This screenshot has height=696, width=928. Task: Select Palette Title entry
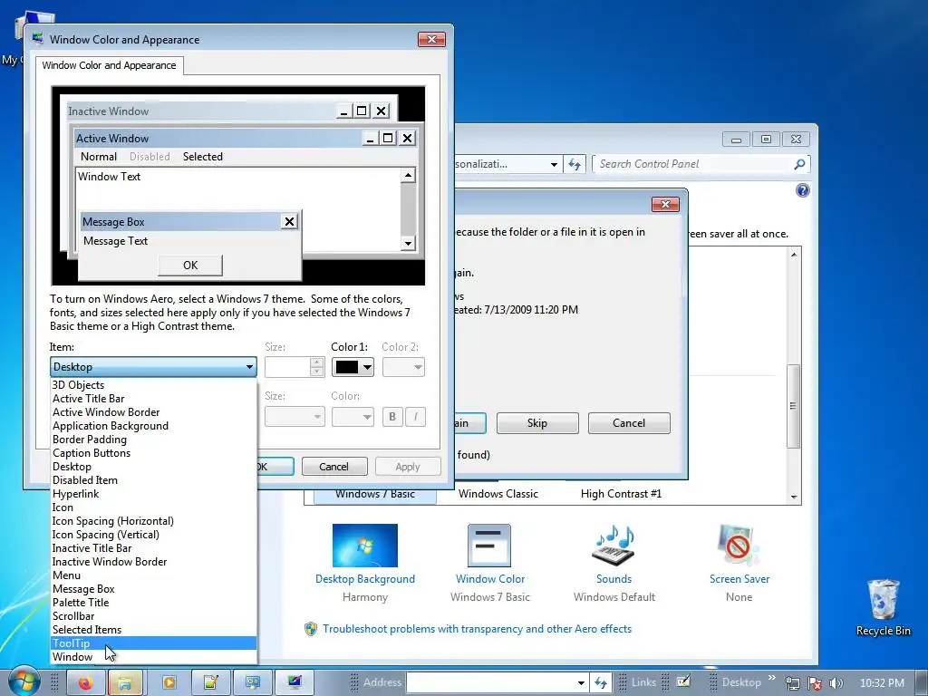[x=153, y=603]
